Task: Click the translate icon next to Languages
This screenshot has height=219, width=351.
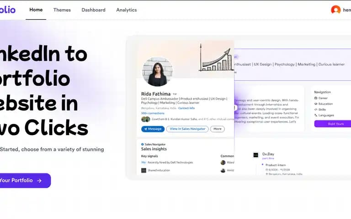Action: click(316, 115)
